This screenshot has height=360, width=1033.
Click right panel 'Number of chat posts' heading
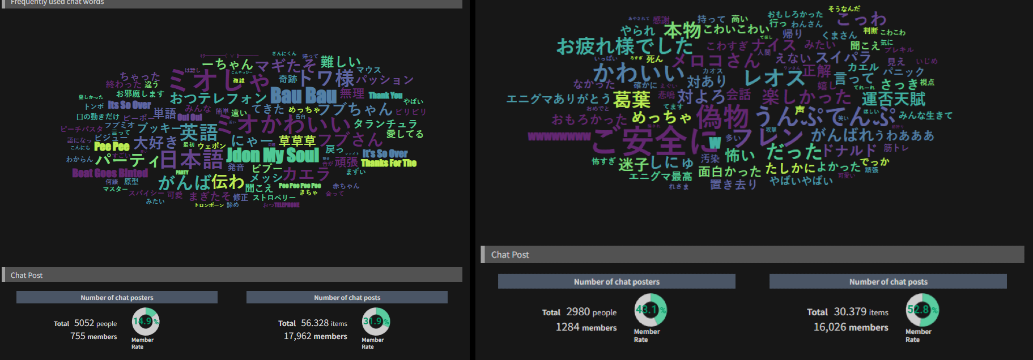tap(888, 281)
